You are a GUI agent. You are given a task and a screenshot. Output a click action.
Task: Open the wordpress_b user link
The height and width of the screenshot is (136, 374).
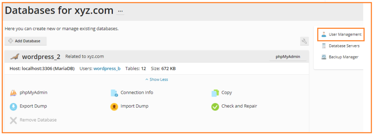tap(107, 69)
